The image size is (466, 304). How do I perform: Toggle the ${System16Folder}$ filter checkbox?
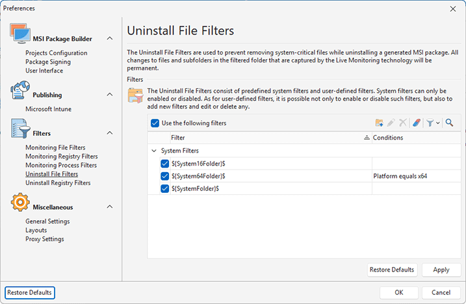pos(164,164)
